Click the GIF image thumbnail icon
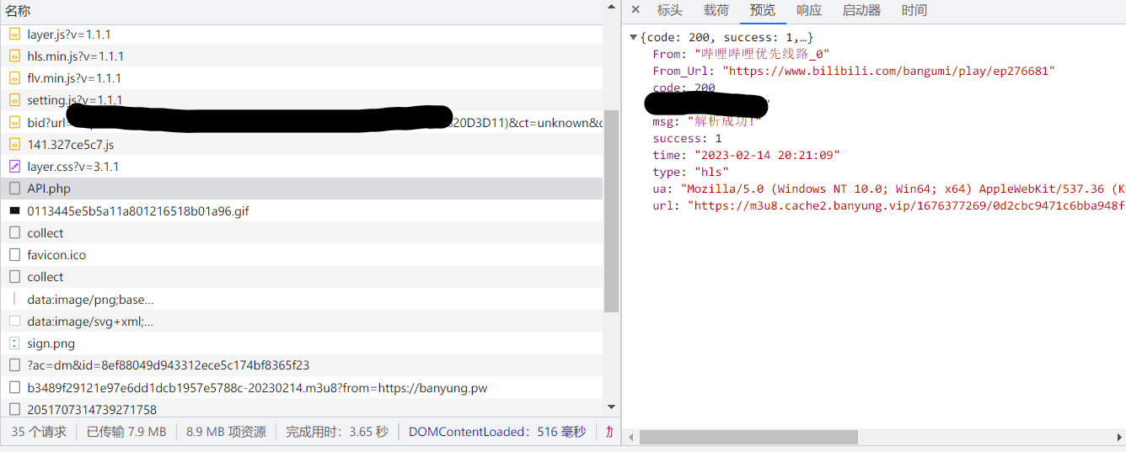The height and width of the screenshot is (452, 1126). pyautogui.click(x=14, y=210)
